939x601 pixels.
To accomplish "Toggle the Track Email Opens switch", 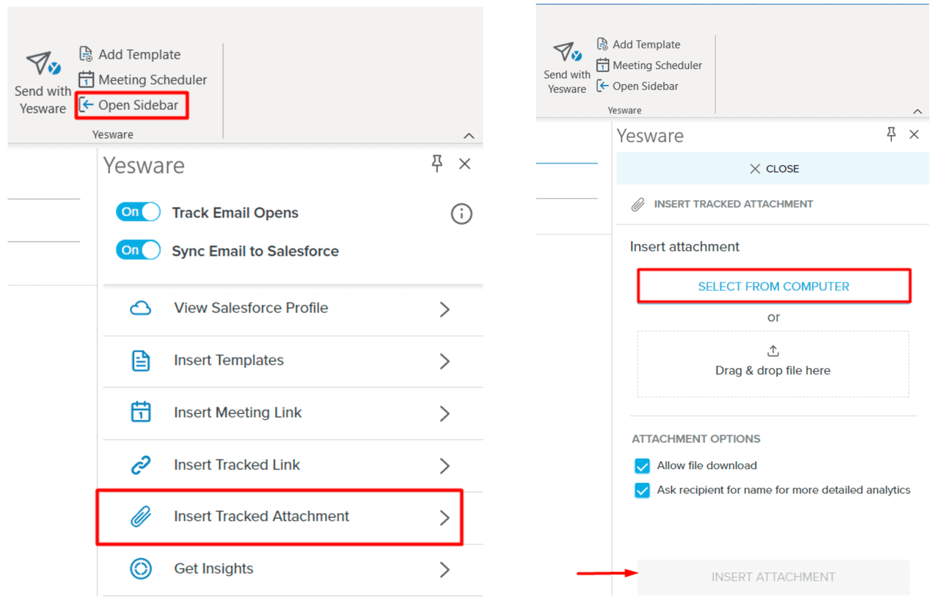I will pos(138,213).
